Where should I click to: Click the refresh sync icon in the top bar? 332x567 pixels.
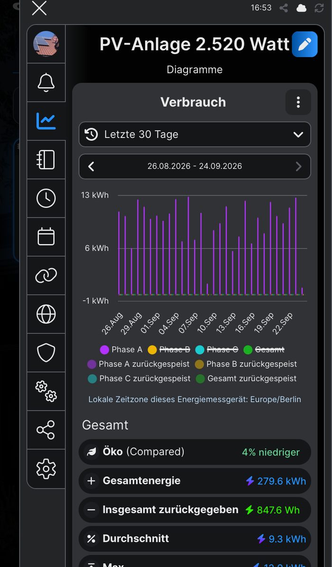coord(319,8)
